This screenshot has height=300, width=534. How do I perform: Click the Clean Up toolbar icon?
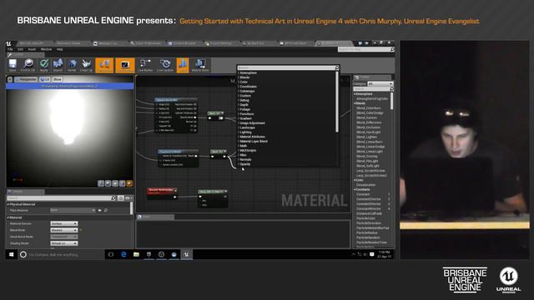tap(86, 65)
